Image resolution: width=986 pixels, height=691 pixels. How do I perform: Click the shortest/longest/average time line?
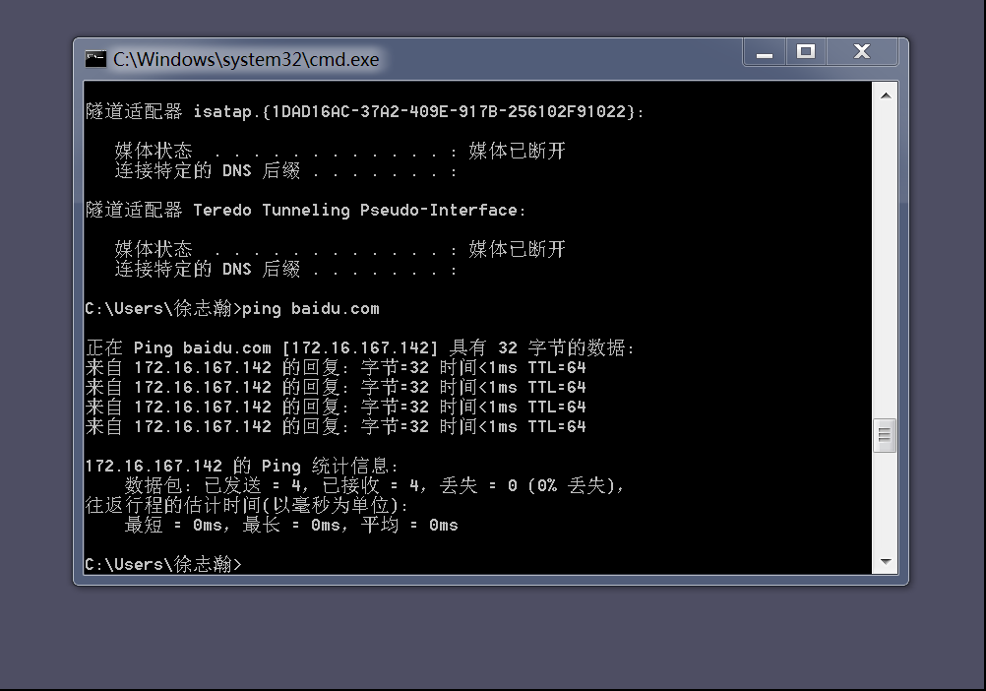tap(290, 525)
